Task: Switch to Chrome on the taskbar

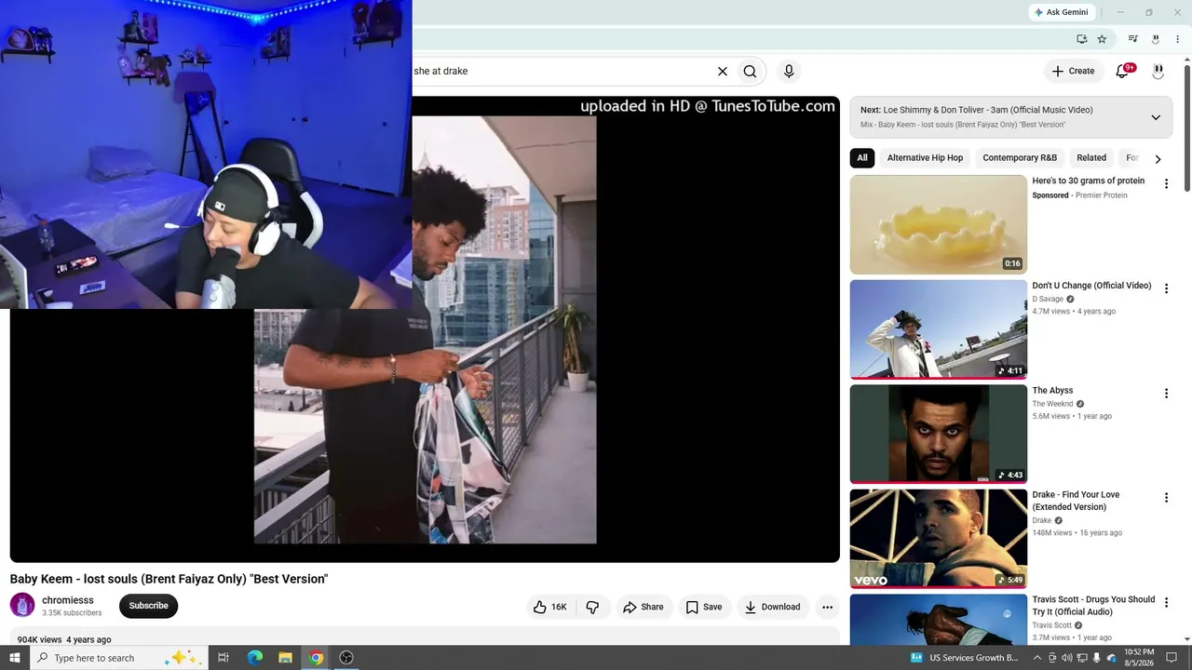Action: pos(316,658)
